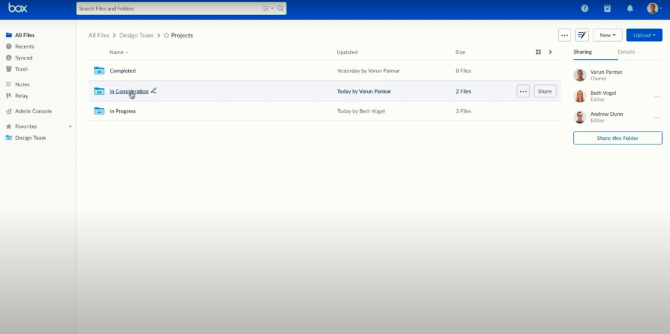
Task: Sort by Name column header
Action: pos(119,52)
